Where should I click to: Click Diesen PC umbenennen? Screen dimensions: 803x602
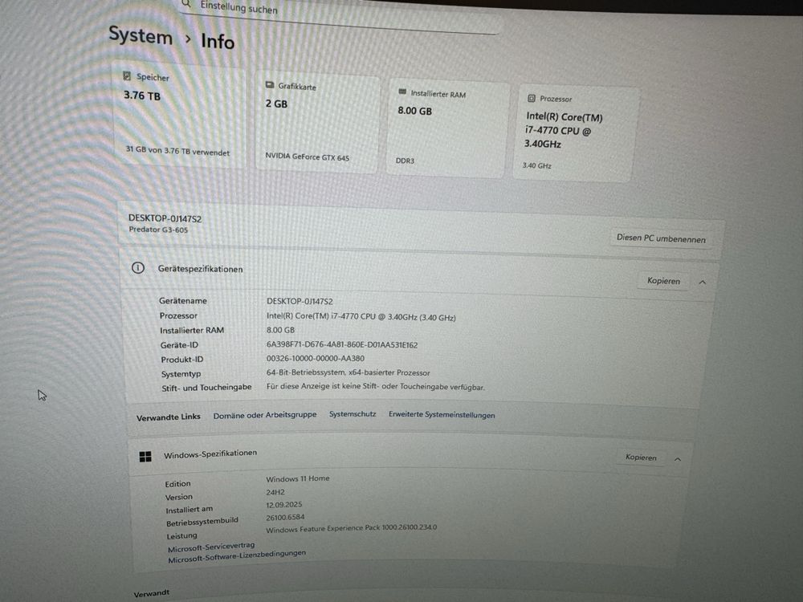click(x=662, y=238)
